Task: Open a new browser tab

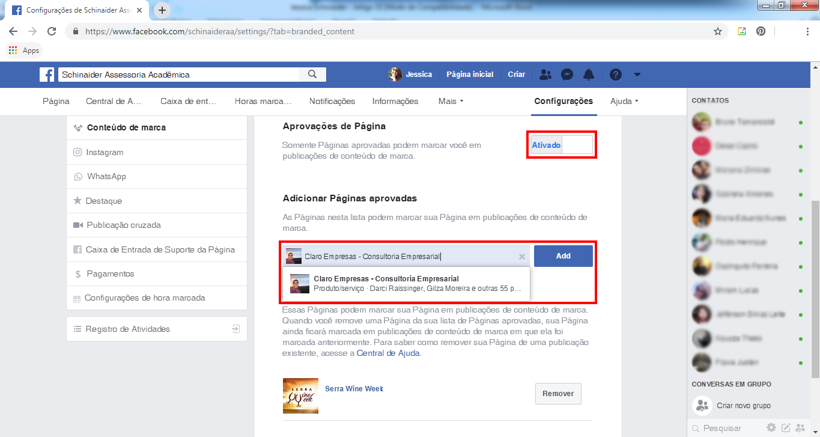Action: tap(162, 10)
